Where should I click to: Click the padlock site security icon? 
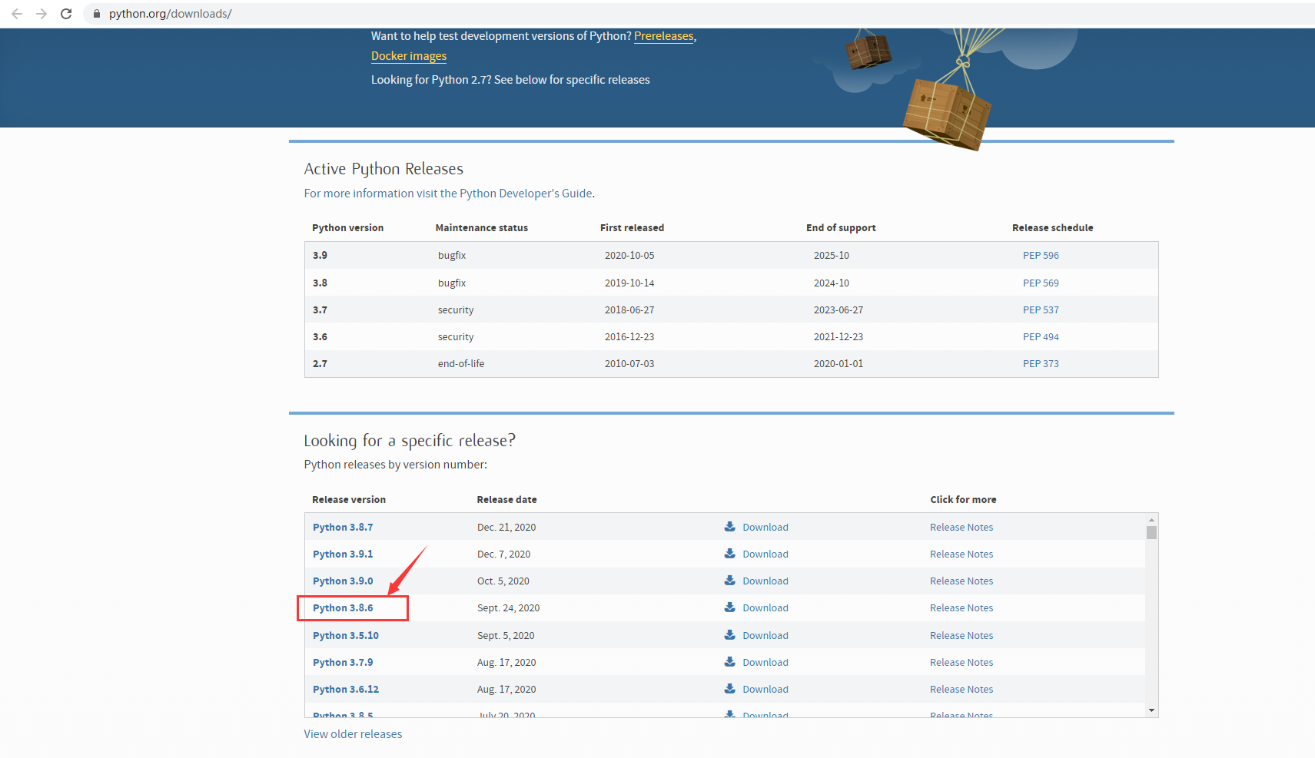click(x=97, y=14)
